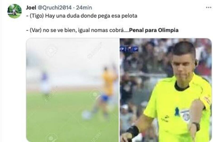213x142 pixels.
Task: Click the 24min timestamp
Action: [x=84, y=8]
